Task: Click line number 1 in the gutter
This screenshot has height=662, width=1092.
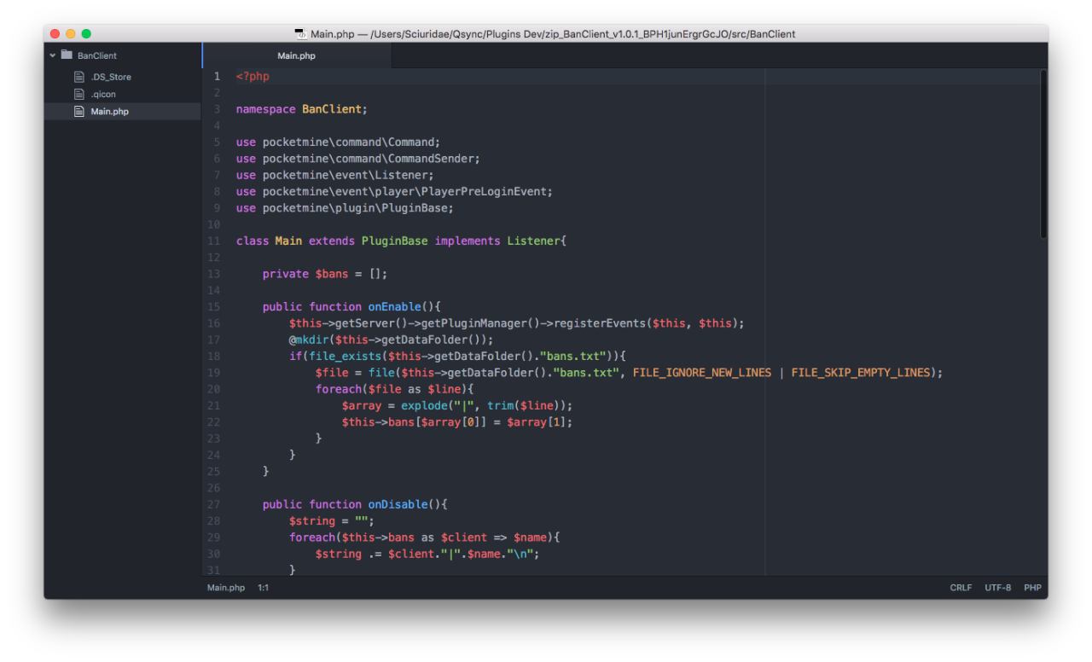Action: pyautogui.click(x=217, y=77)
